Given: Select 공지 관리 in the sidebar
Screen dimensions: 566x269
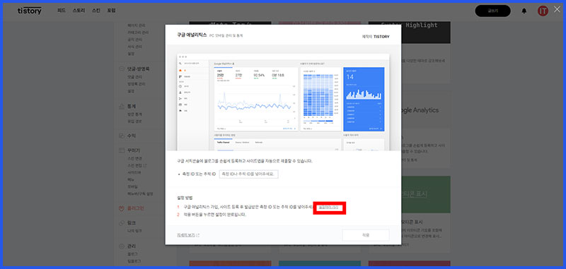Looking at the screenshot, I should (x=134, y=40).
